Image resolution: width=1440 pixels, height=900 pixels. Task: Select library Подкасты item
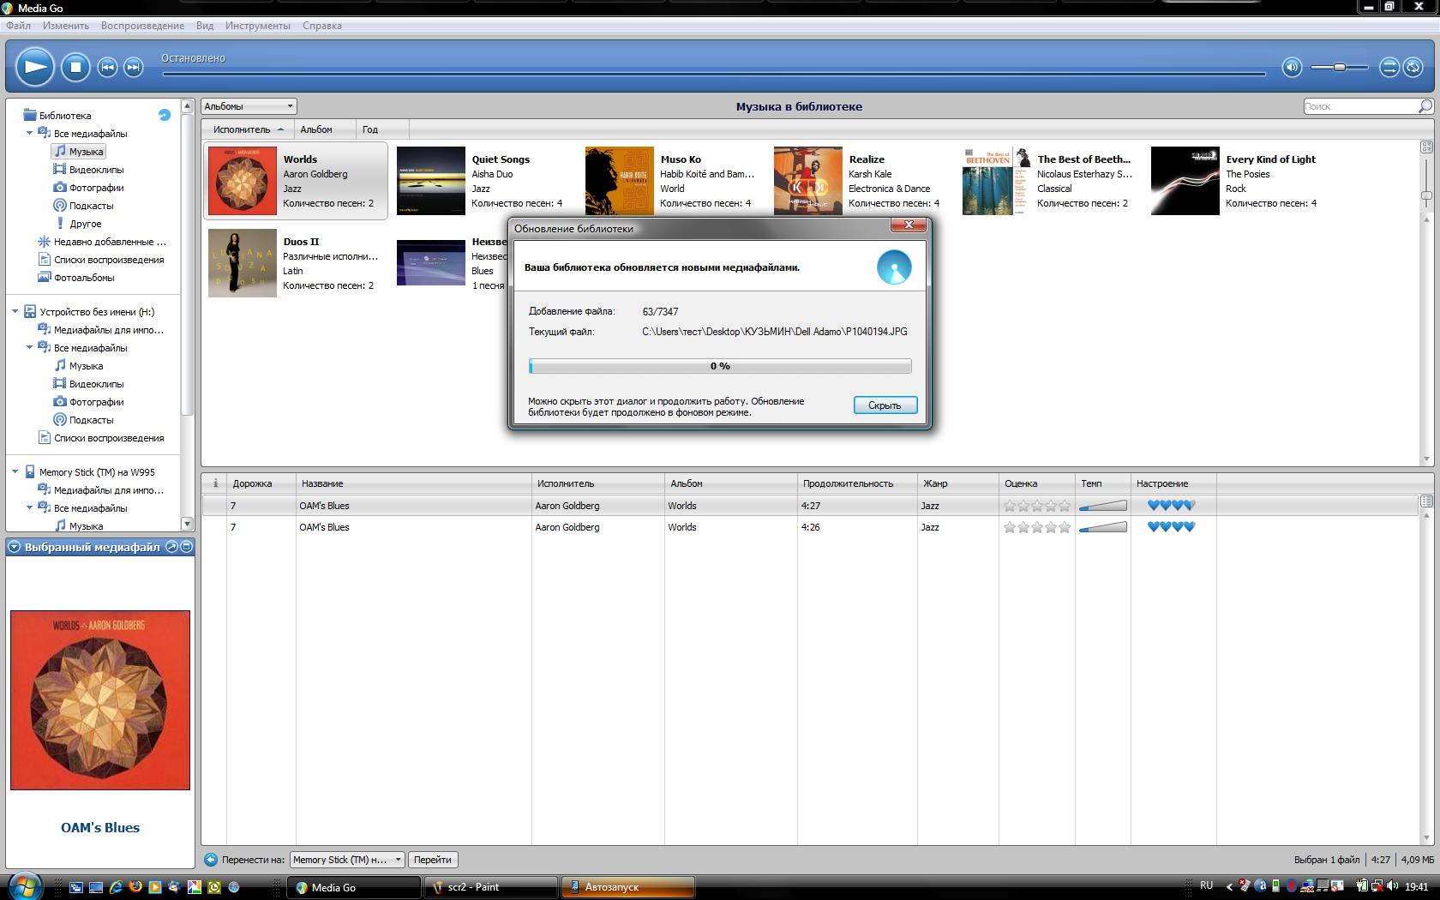(91, 206)
